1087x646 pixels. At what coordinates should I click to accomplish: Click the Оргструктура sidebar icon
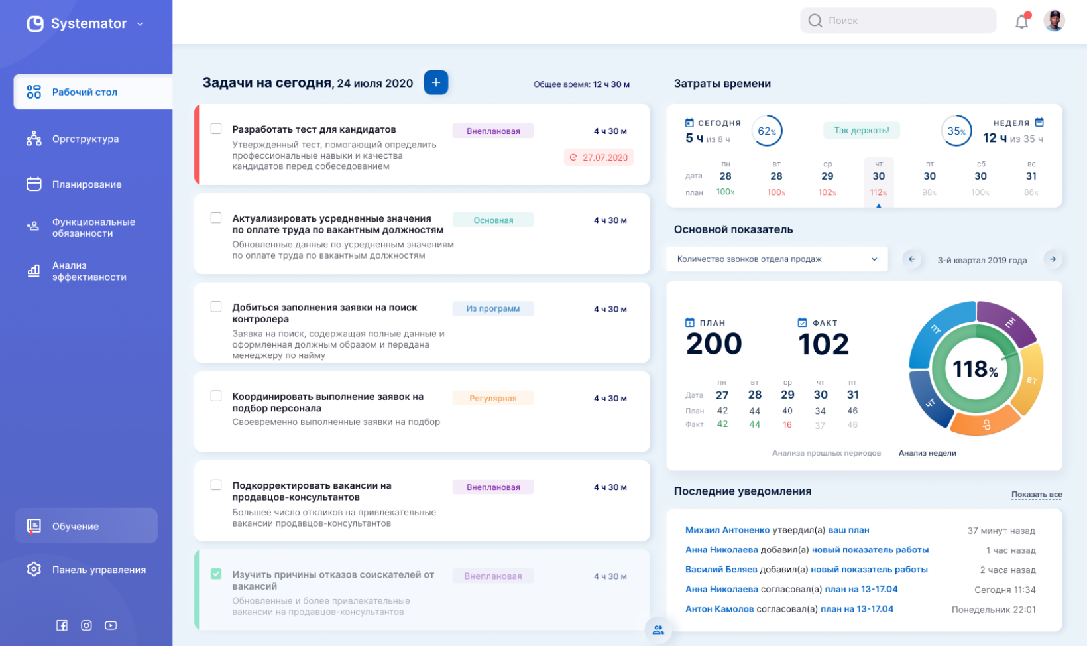[34, 139]
